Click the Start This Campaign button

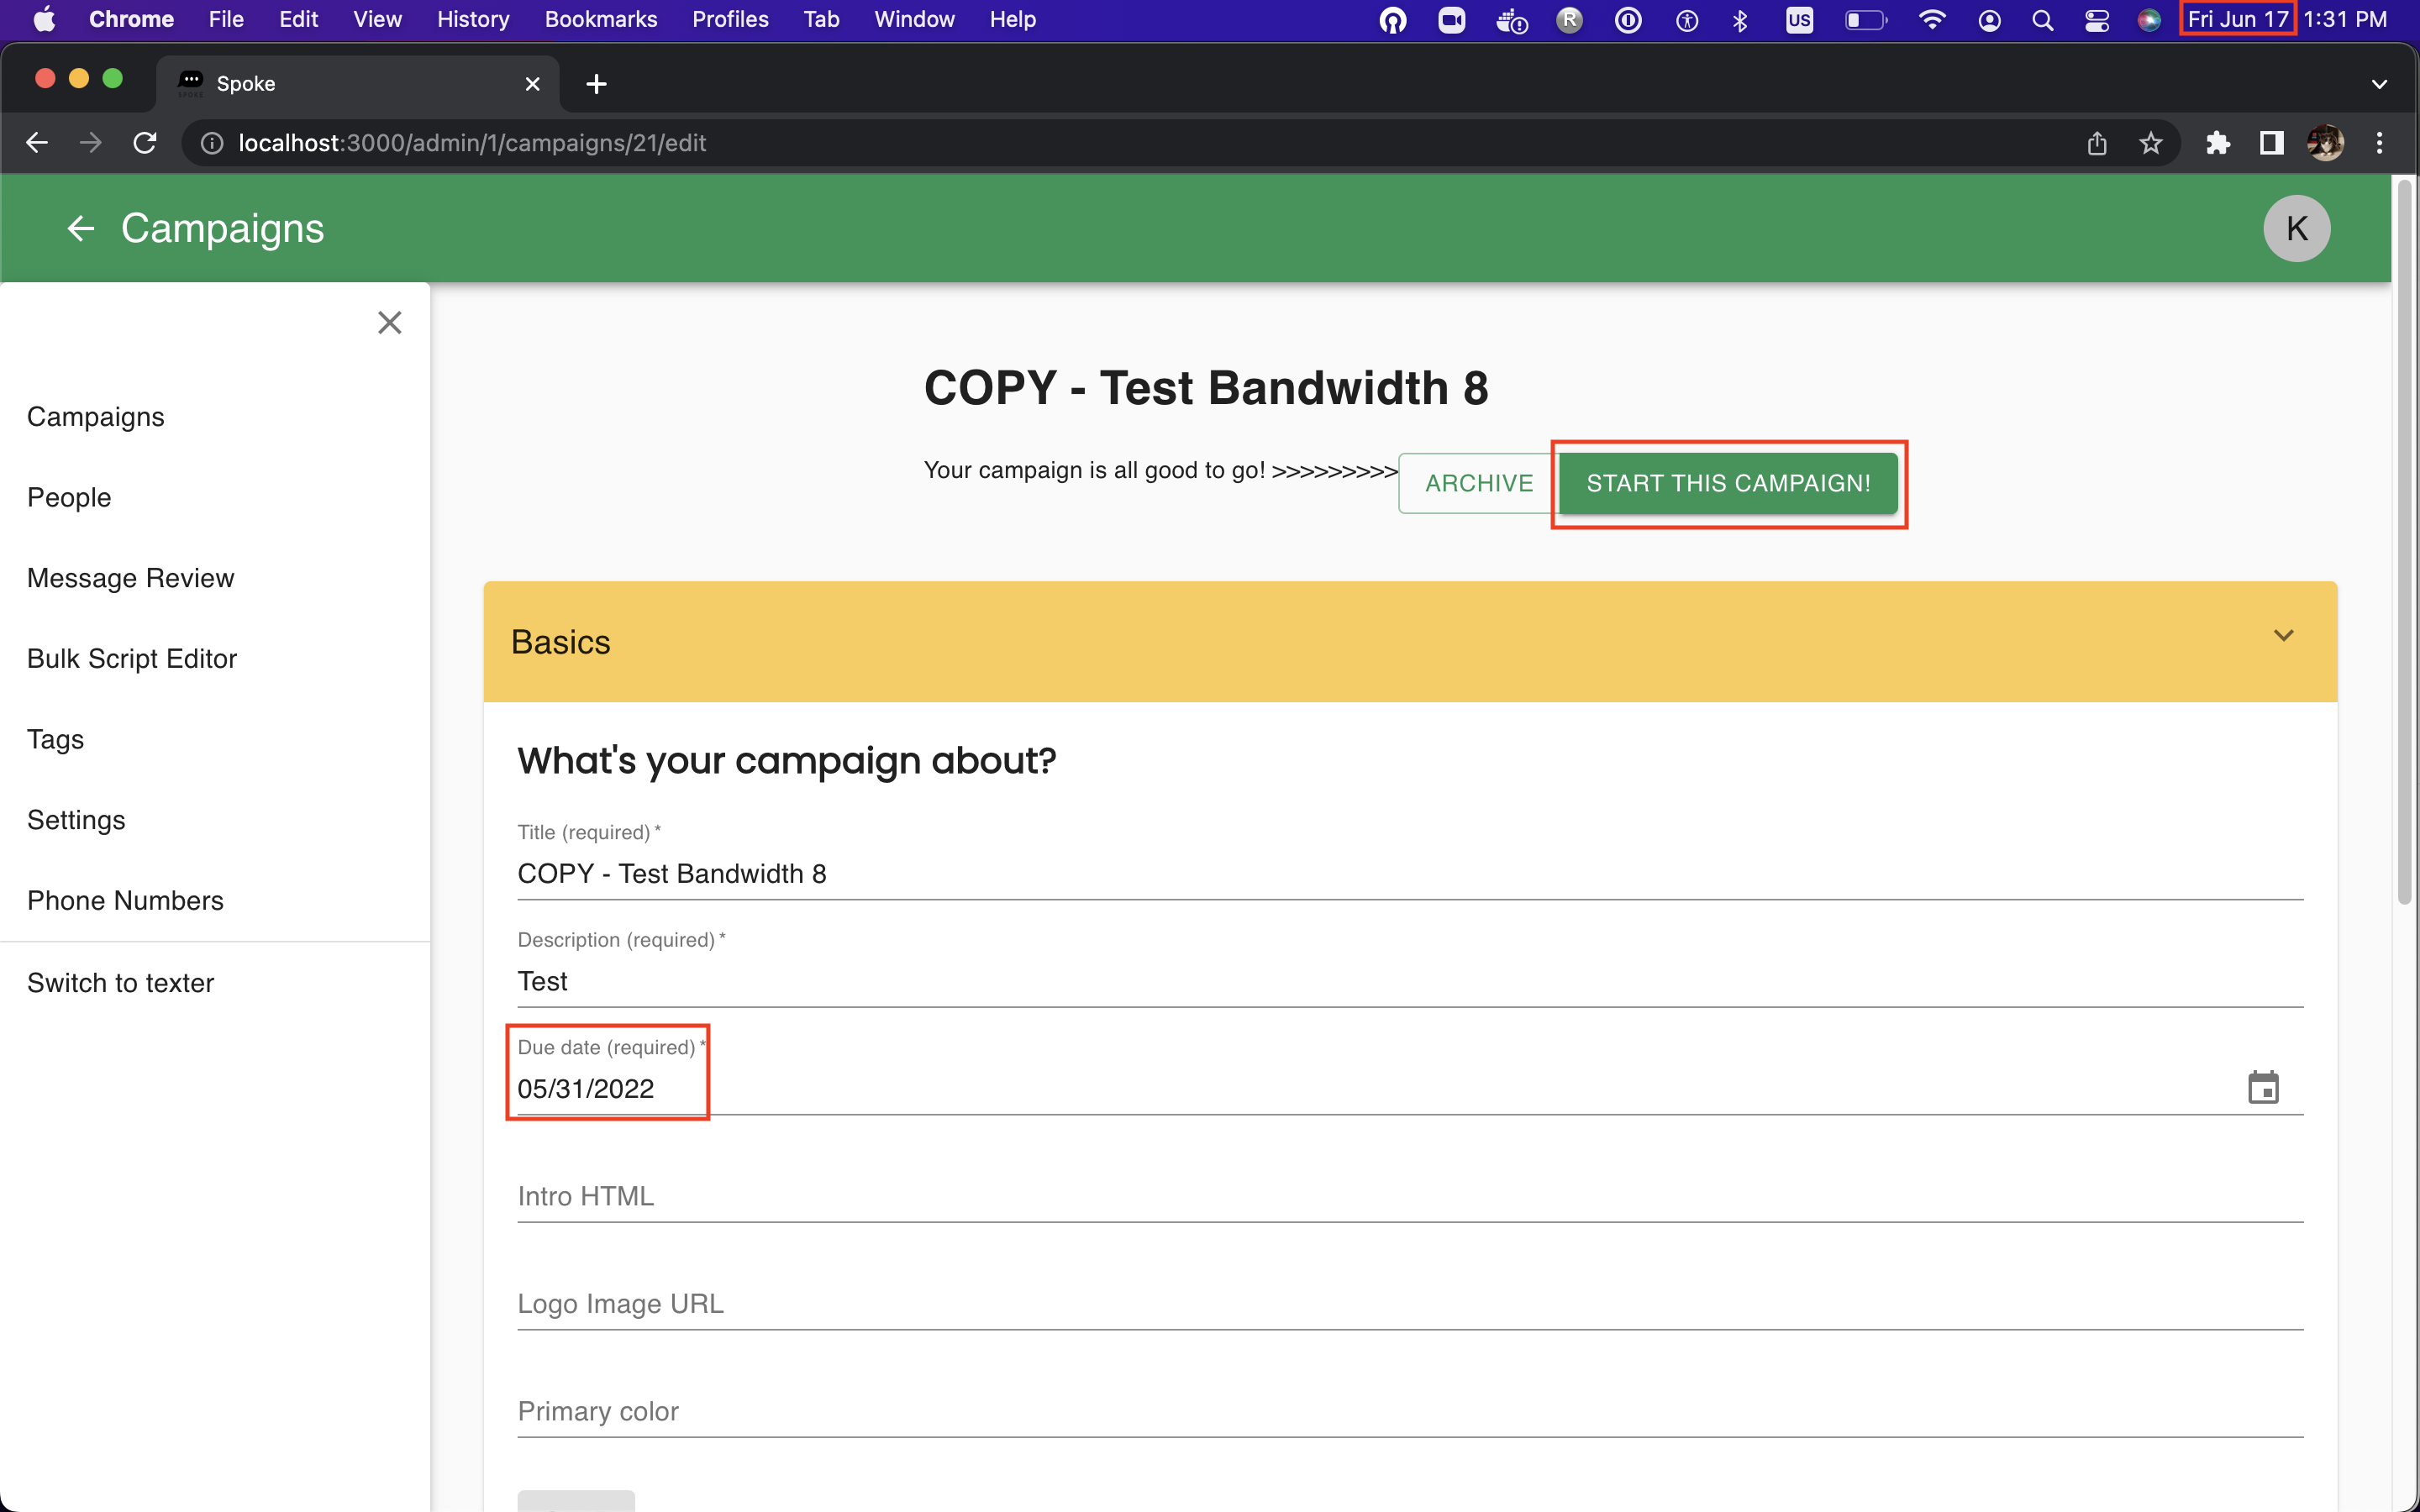tap(1727, 483)
